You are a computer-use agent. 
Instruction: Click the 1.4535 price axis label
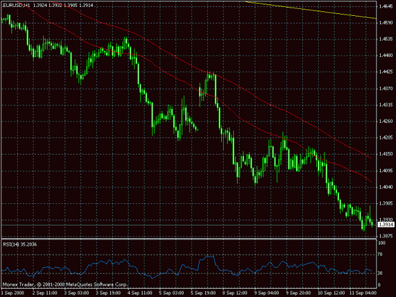click(386, 39)
